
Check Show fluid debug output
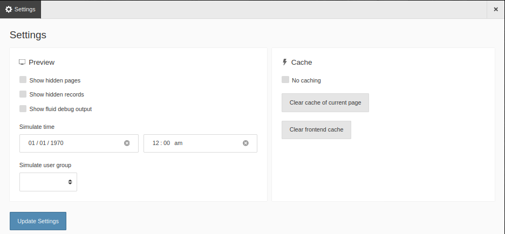point(23,108)
